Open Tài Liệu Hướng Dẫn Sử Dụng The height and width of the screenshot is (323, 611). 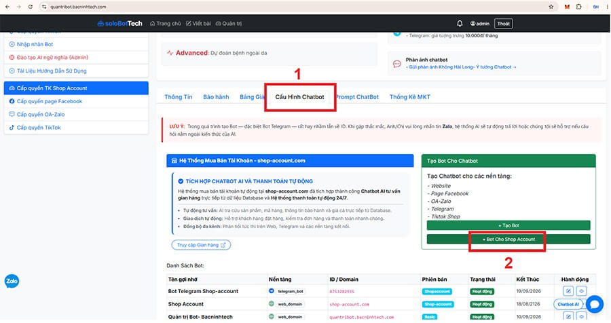click(x=76, y=71)
